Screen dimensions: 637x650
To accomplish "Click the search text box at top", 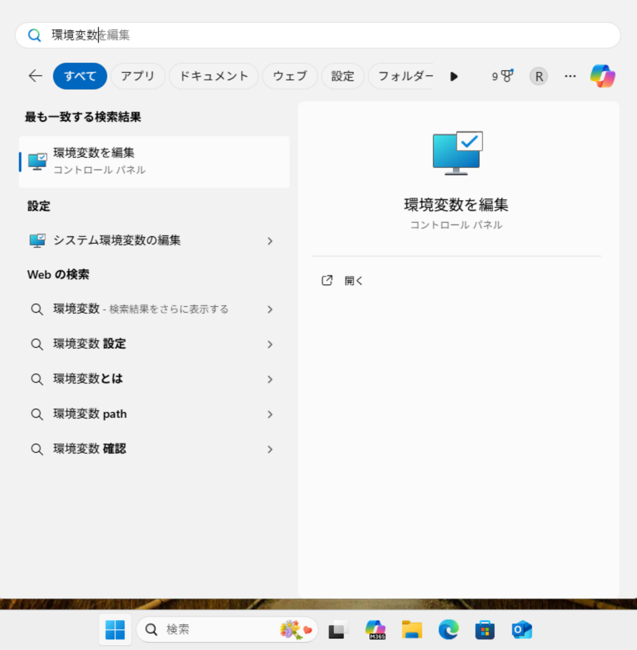I will point(333,35).
